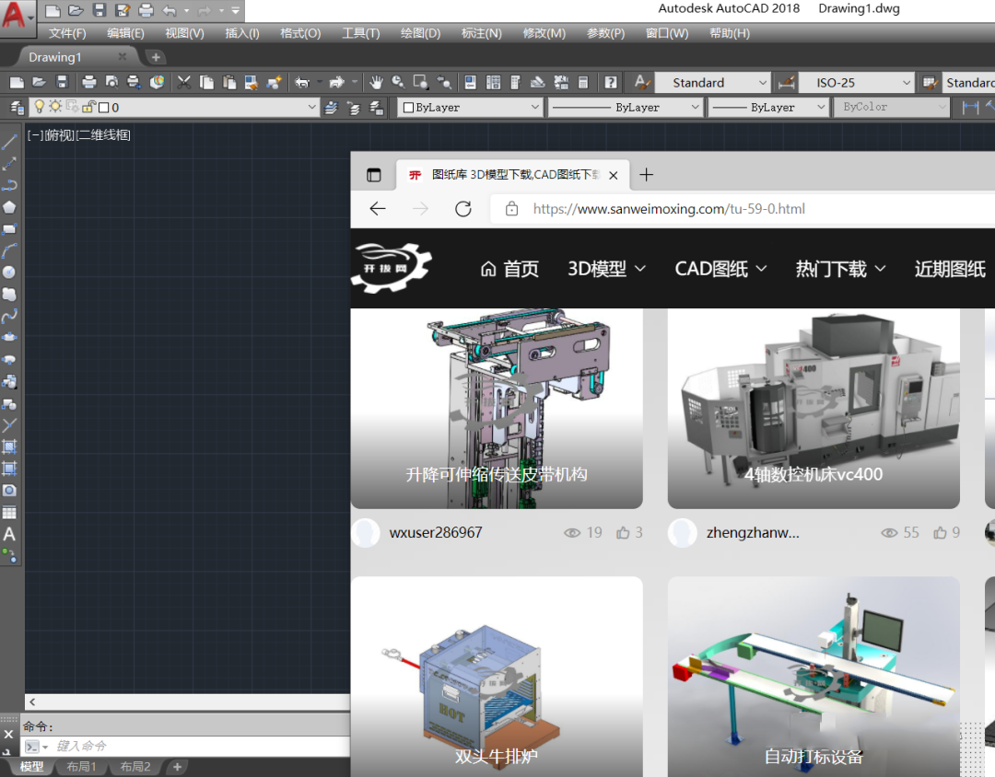Click the layer 0 color swatch
The width and height of the screenshot is (995, 777).
click(x=103, y=107)
